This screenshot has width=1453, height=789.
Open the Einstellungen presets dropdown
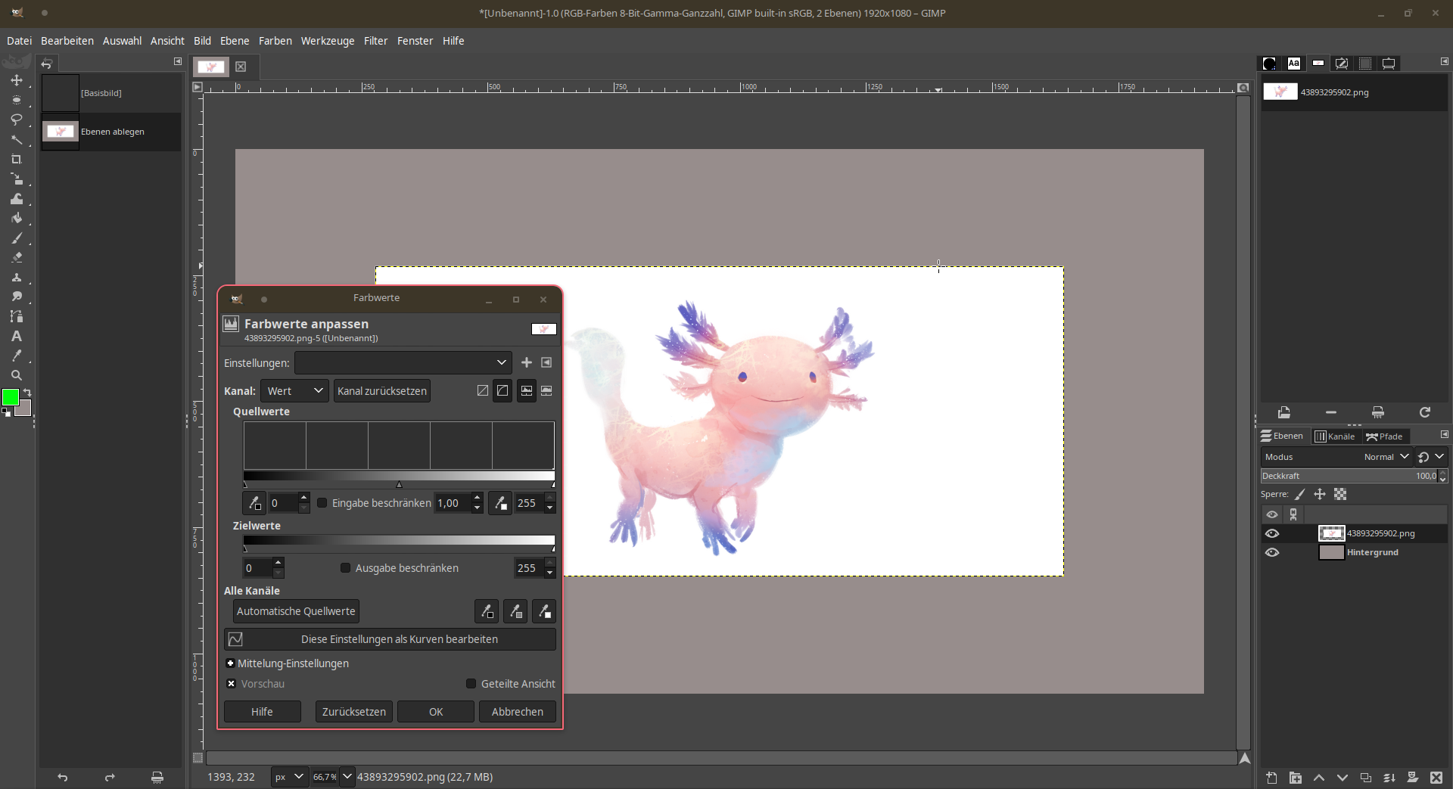pos(403,362)
